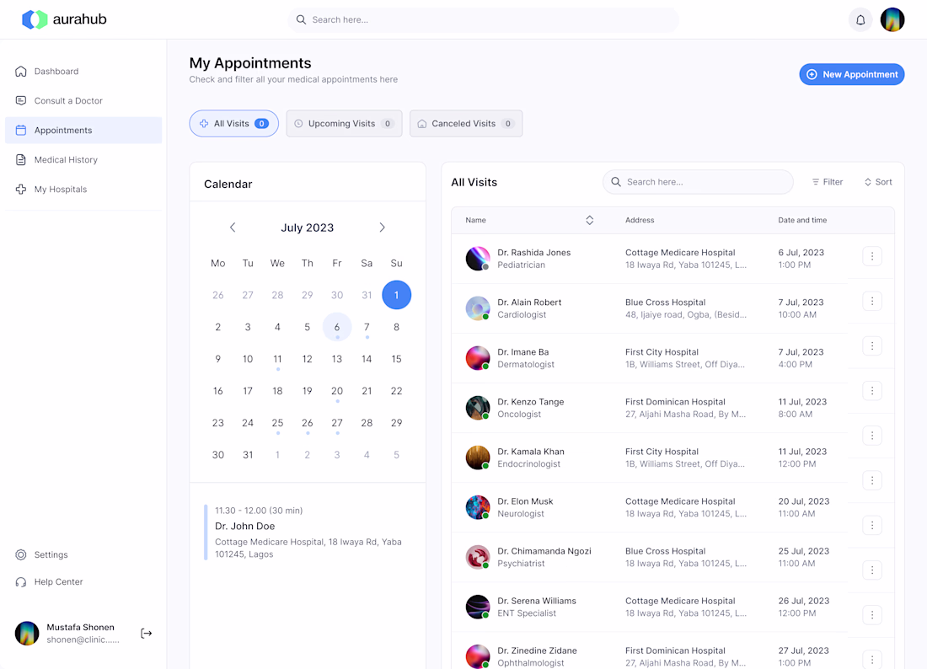
Task: Click the All Visits search field
Action: [698, 182]
